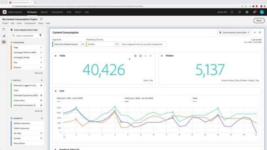
Task: Click the Search components field
Action: (25, 36)
